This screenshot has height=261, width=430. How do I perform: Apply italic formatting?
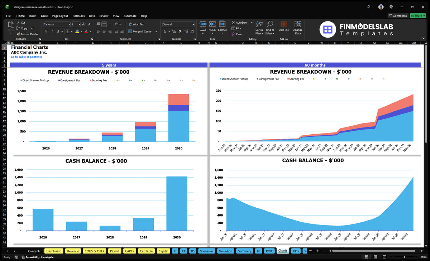52,32
